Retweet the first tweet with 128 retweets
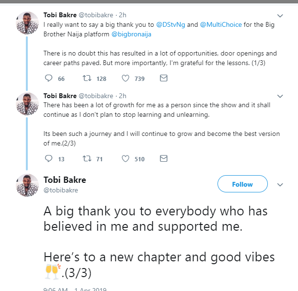 point(88,78)
